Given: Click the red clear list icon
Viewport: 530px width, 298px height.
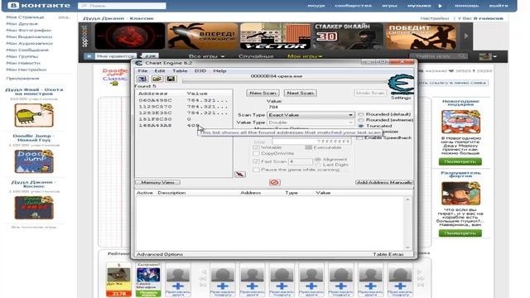Looking at the screenshot, I should [274, 182].
